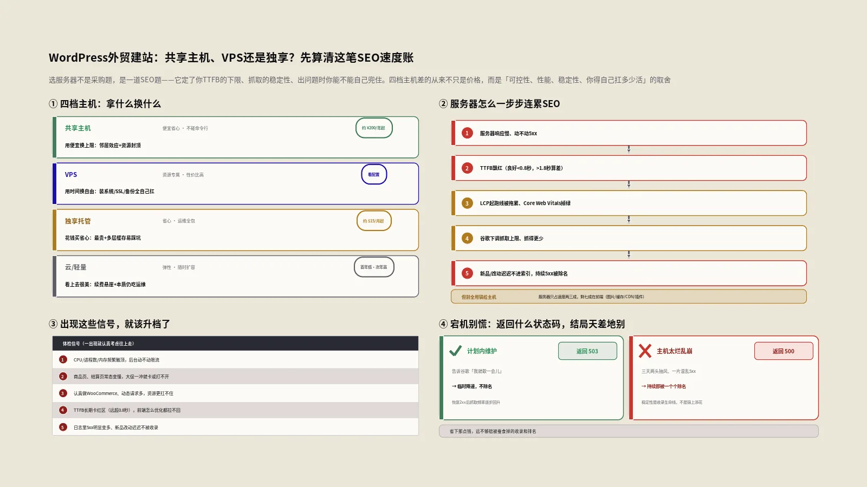867x487 pixels.
Task: Click the 返回 500 status badge
Action: [784, 351]
